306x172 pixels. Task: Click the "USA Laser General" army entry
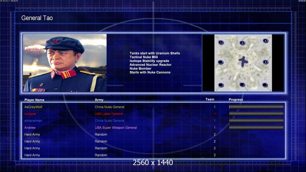tap(109, 114)
